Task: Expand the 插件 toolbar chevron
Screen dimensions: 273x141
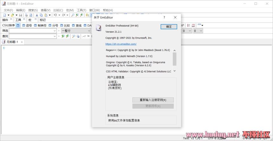Action: [11, 19]
